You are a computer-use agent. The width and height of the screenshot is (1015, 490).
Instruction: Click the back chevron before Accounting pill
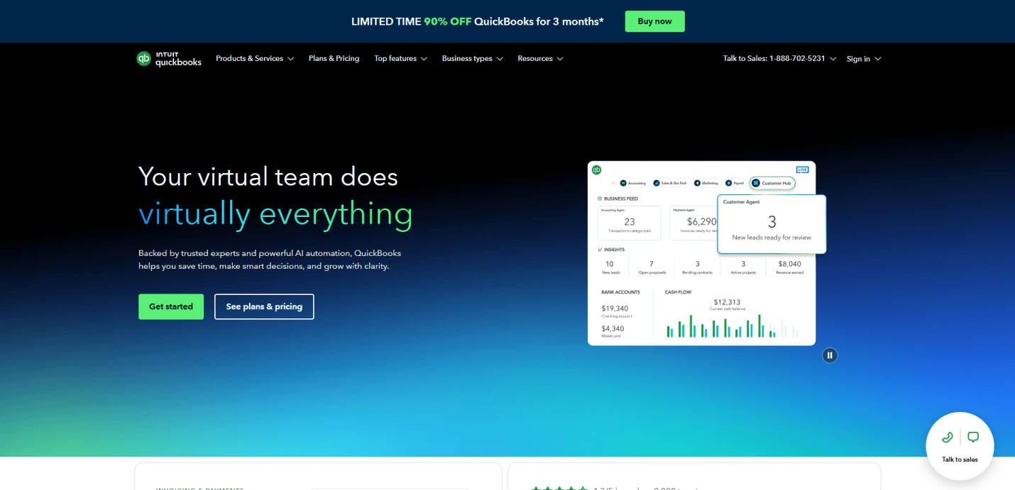click(x=613, y=183)
